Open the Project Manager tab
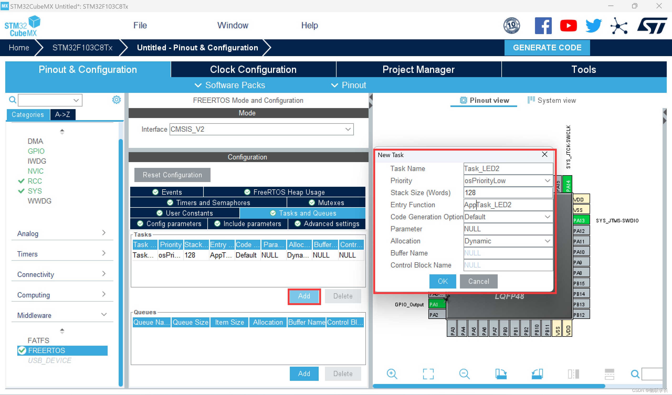 [418, 69]
